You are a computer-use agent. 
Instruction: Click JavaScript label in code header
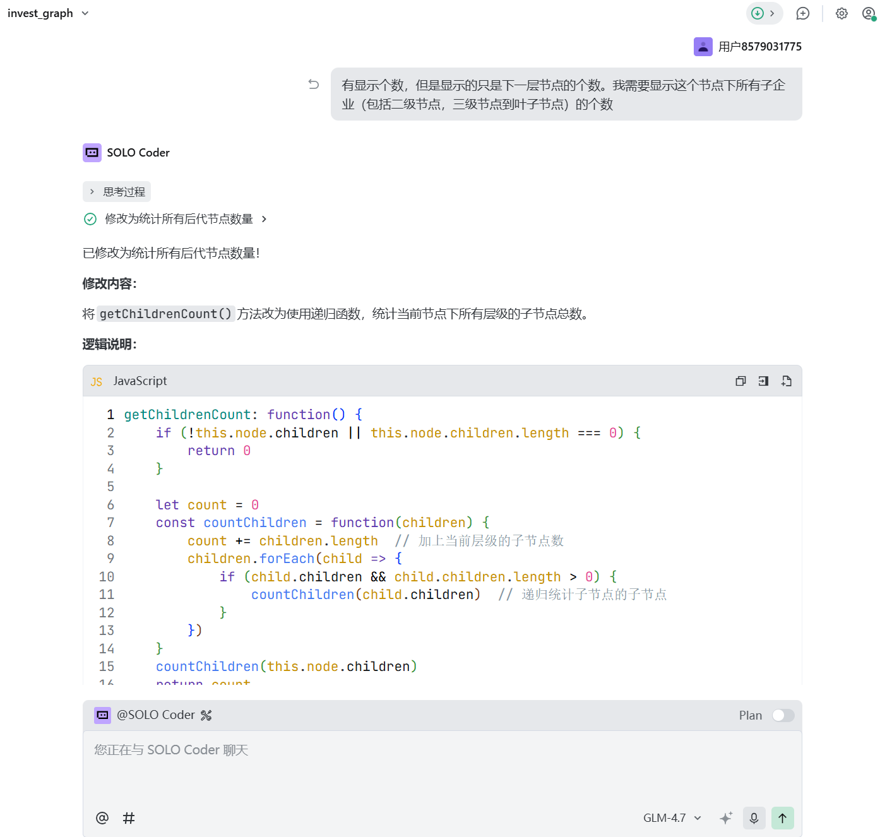click(140, 381)
